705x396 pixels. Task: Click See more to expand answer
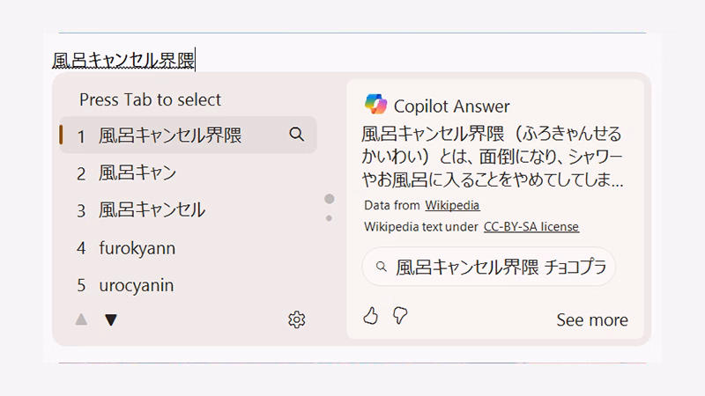click(x=592, y=319)
